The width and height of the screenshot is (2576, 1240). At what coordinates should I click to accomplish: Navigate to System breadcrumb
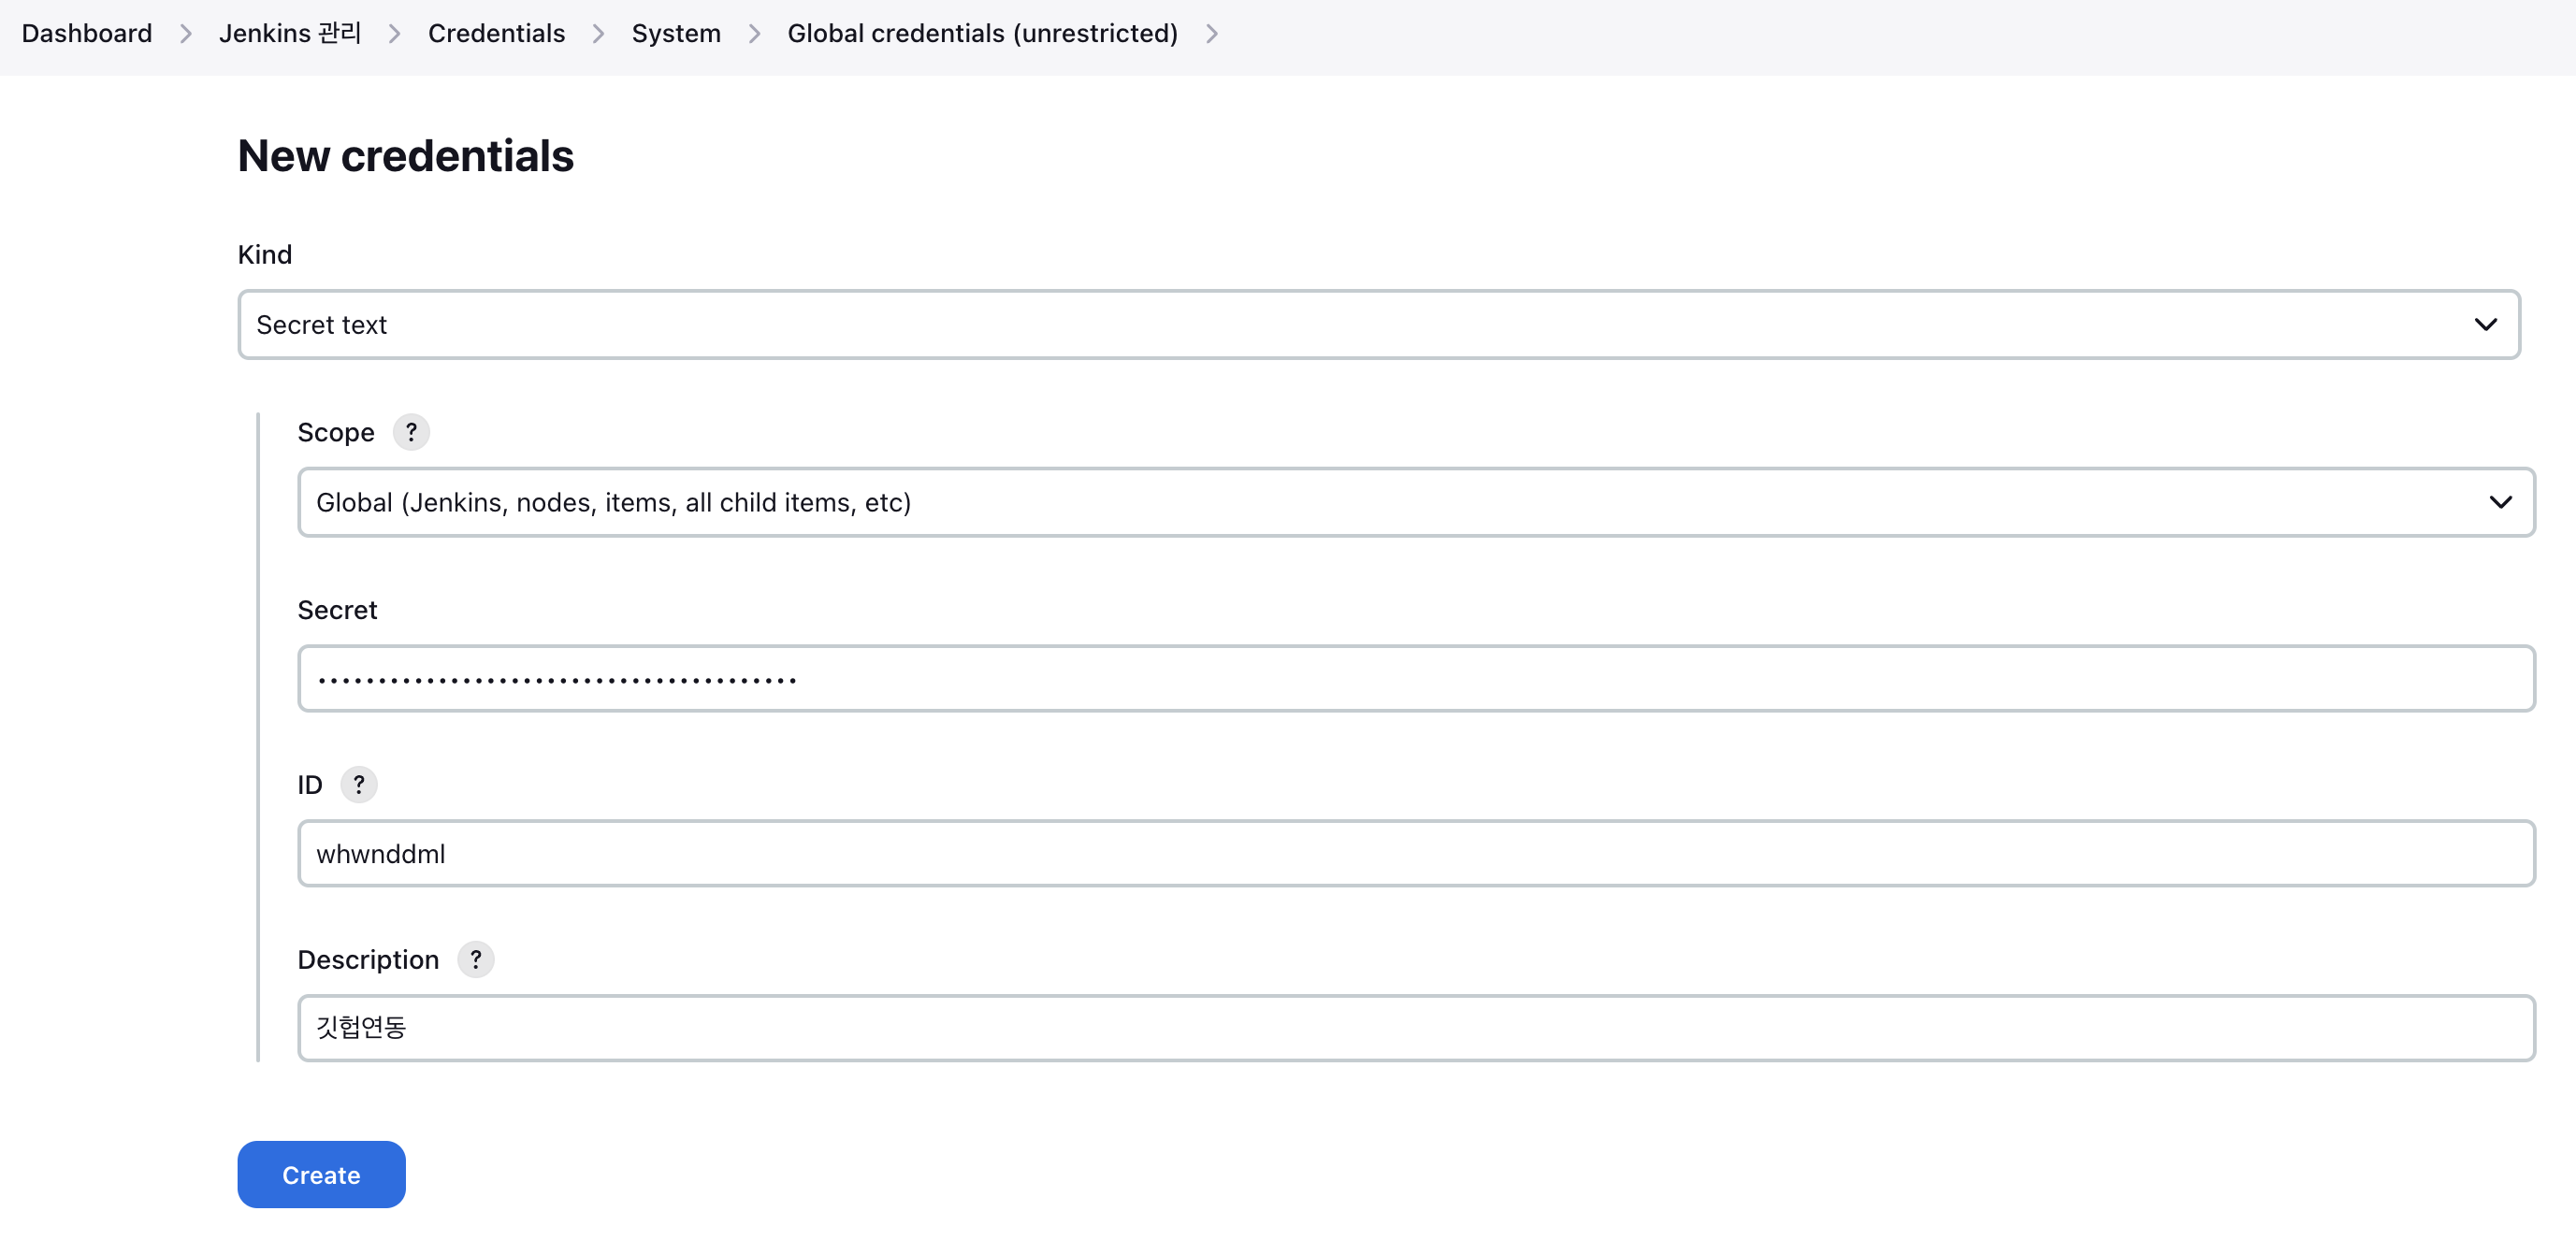point(676,34)
